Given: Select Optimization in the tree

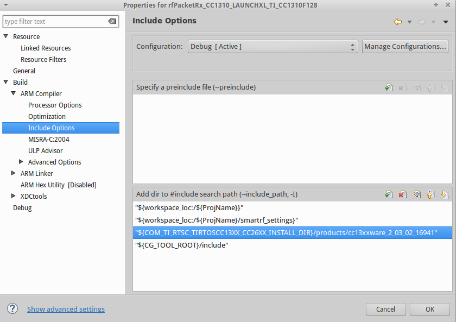Looking at the screenshot, I should coord(47,116).
